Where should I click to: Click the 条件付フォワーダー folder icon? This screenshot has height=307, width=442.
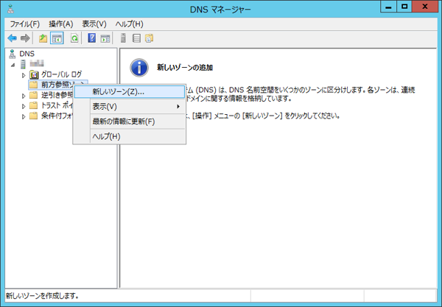(34, 116)
